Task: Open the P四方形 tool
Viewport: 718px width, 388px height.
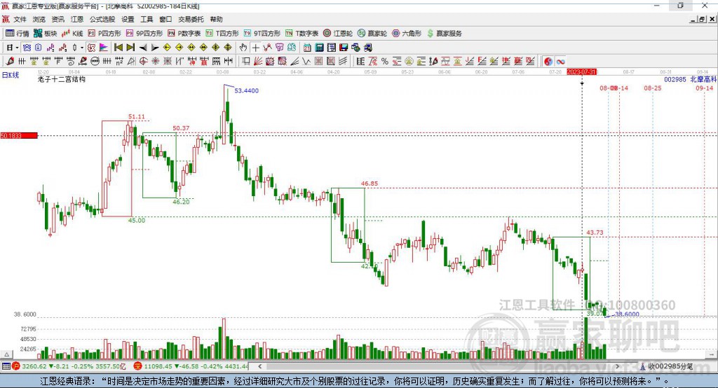Action: (x=104, y=34)
